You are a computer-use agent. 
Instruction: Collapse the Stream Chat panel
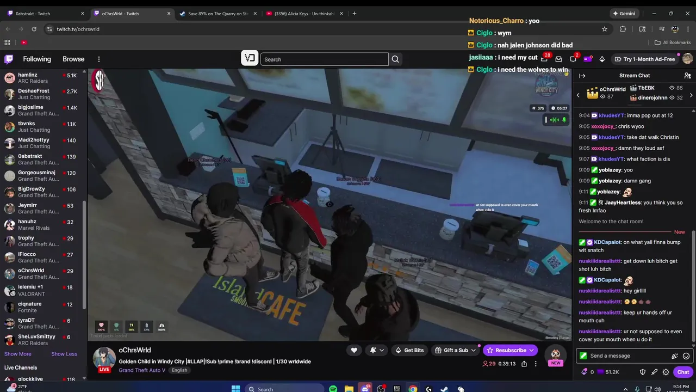[x=582, y=76]
